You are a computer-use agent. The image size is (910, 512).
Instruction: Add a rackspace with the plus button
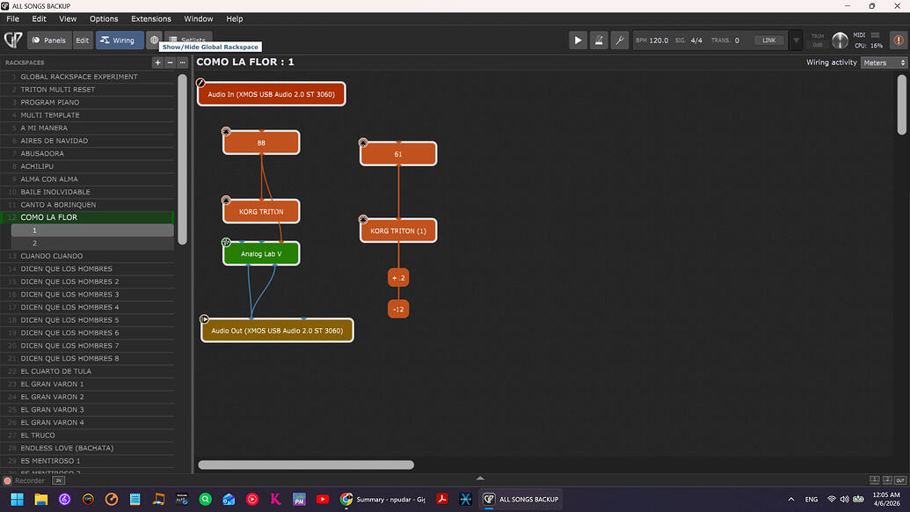(x=157, y=62)
